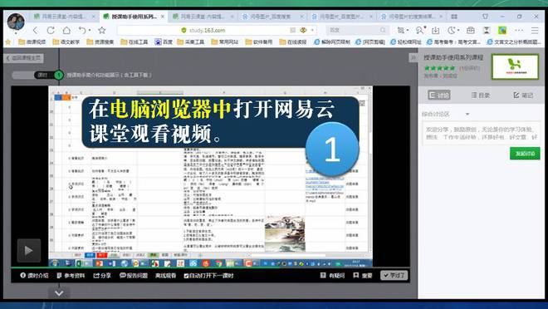This screenshot has width=548, height=309.
Task: Open the download icon in browser toolbar
Action: click(435, 31)
